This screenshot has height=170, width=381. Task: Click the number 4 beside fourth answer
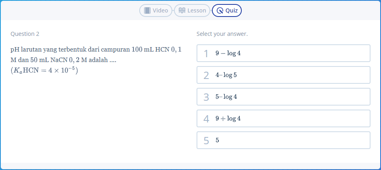click(206, 119)
